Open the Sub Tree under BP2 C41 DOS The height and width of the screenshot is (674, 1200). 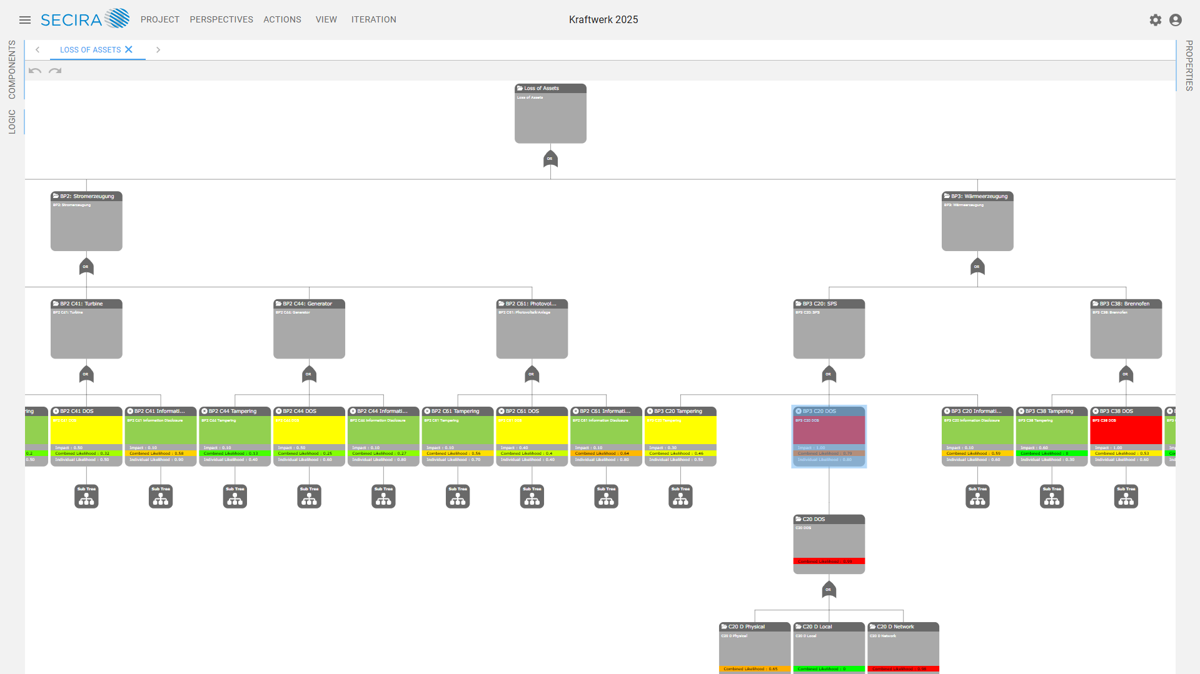coord(86,497)
